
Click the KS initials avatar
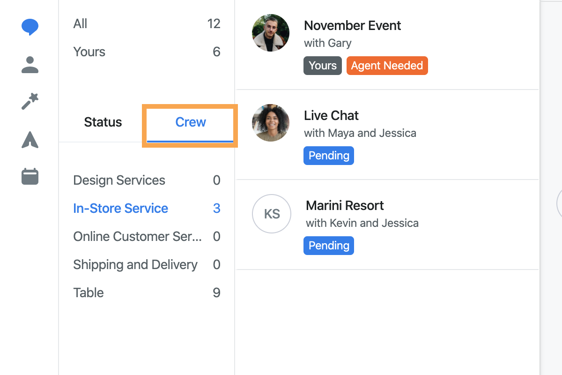pyautogui.click(x=272, y=214)
